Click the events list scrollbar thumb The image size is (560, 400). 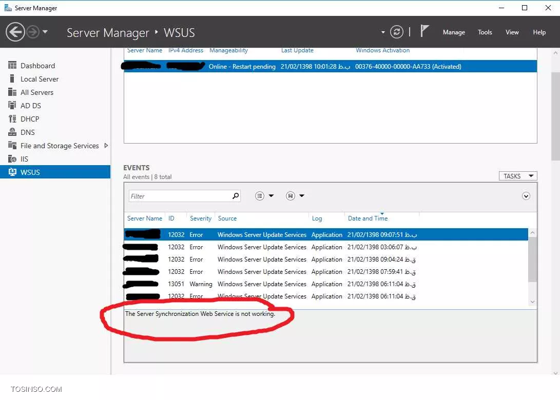coord(532,259)
